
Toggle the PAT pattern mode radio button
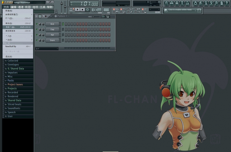(x=74, y=9)
